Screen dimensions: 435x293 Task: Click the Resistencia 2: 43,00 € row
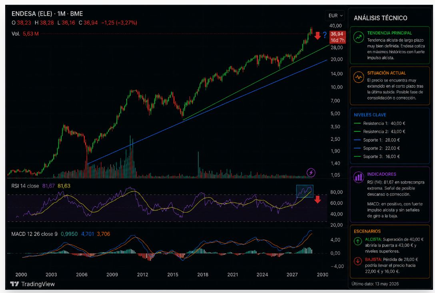[x=379, y=132]
